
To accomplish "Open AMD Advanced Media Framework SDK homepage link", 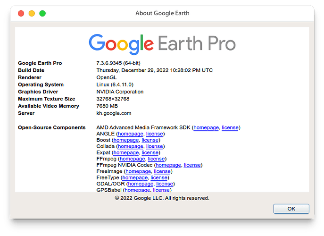I will [x=206, y=127].
